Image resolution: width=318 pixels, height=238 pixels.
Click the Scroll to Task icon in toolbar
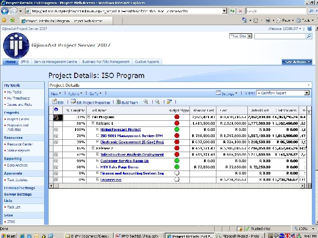[169, 102]
